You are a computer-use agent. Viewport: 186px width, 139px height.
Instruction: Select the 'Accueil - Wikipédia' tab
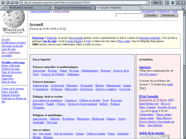click(118, 8)
